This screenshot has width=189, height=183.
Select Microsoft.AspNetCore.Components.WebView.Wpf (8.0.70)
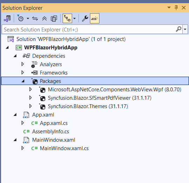[x=115, y=90]
